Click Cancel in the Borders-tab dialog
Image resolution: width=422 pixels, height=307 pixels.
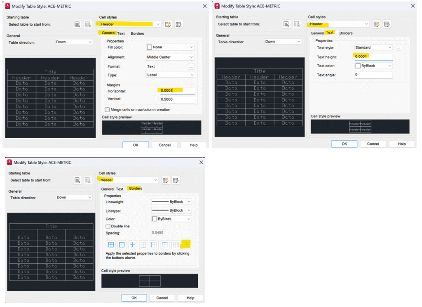pyautogui.click(x=162, y=298)
